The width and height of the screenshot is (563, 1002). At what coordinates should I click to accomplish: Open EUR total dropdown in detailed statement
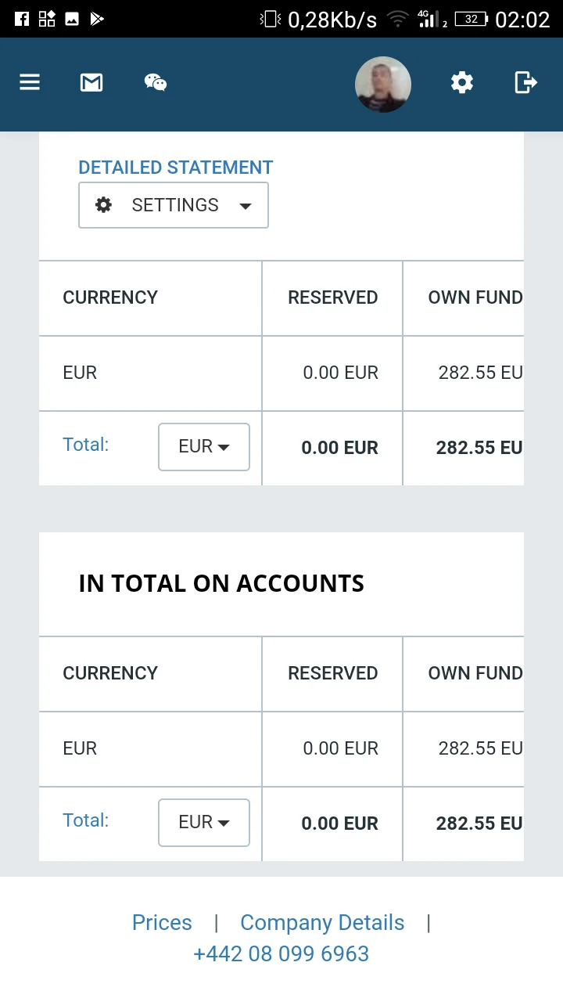[204, 447]
